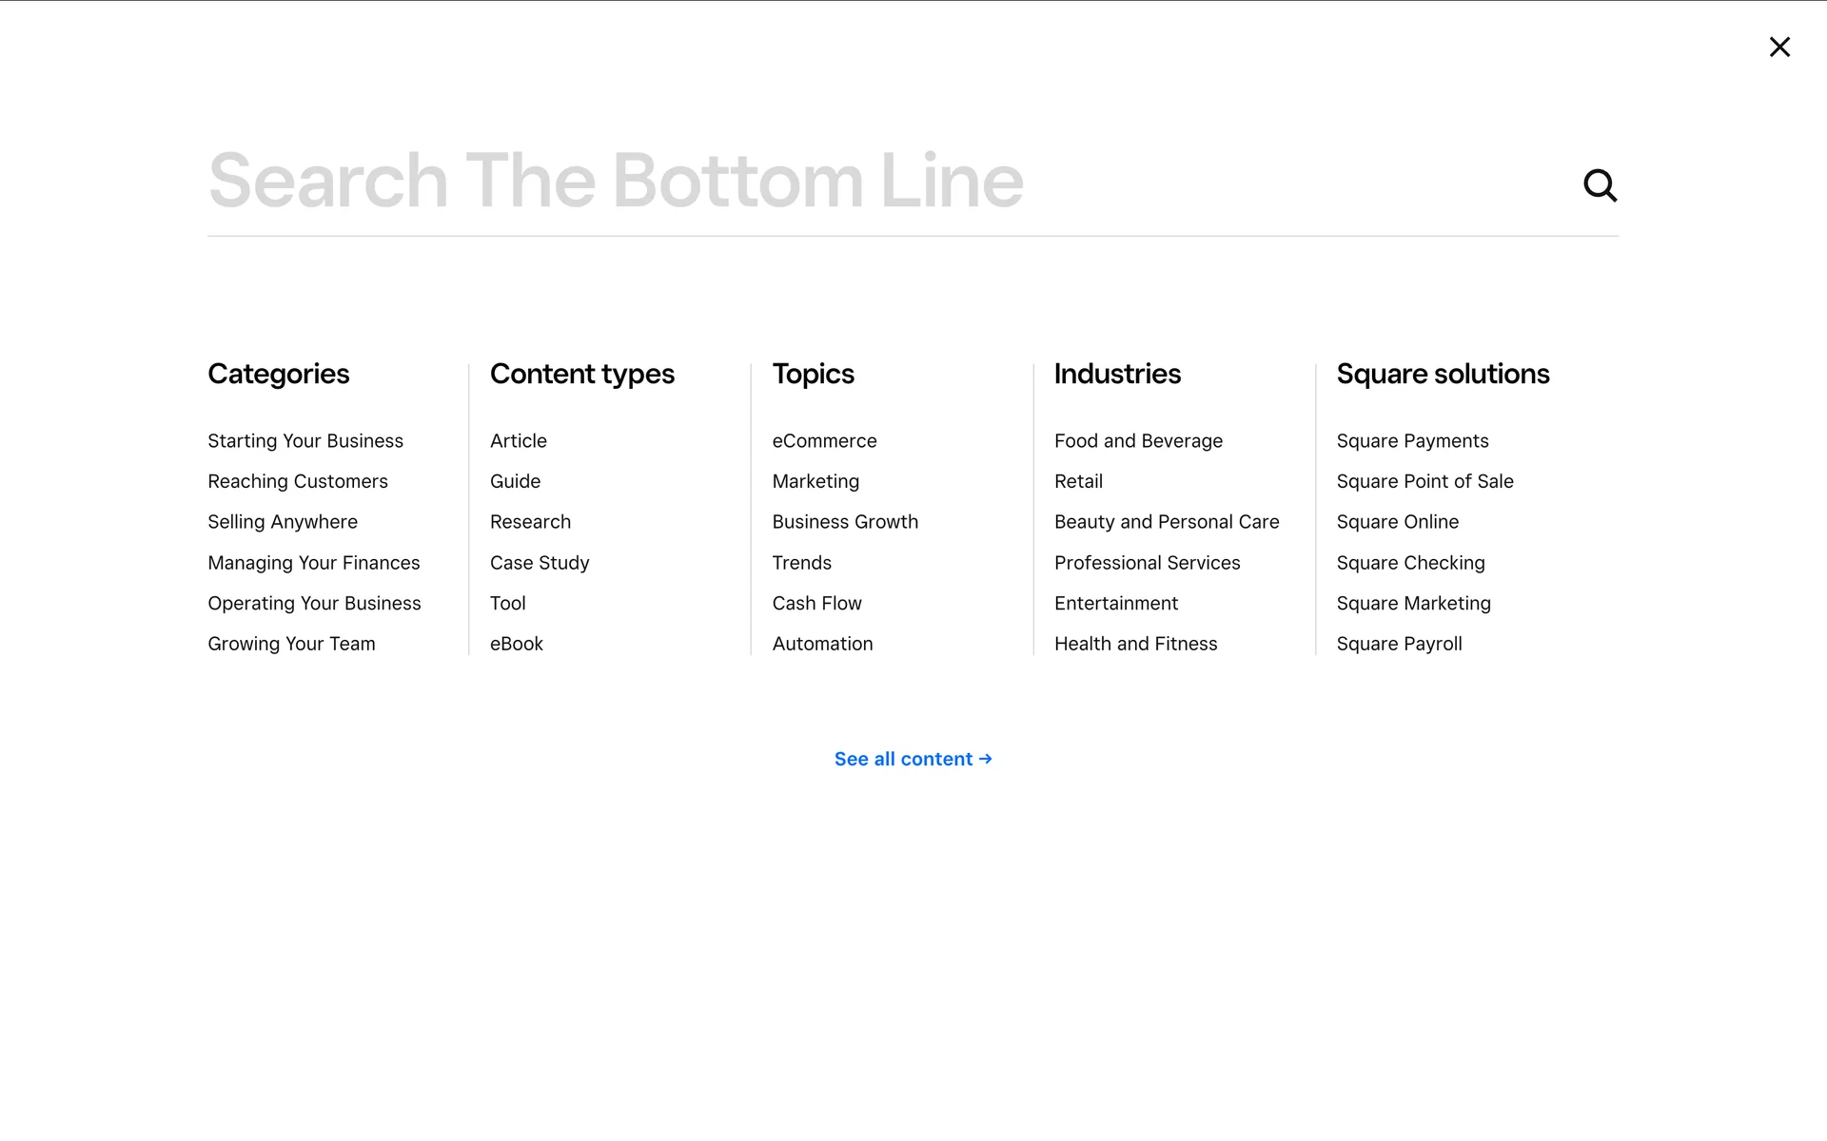Select Case Study content type
1827x1141 pixels.
coord(540,563)
